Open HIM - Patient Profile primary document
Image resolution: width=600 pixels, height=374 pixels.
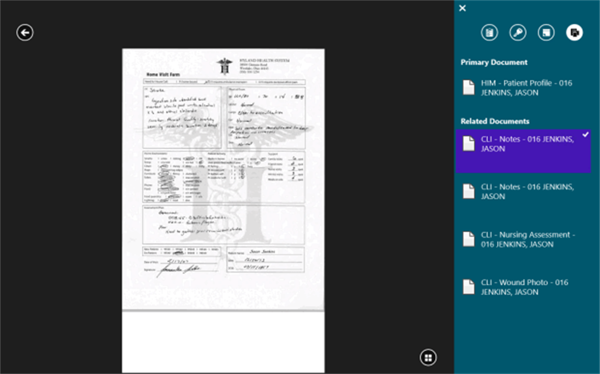pyautogui.click(x=523, y=88)
